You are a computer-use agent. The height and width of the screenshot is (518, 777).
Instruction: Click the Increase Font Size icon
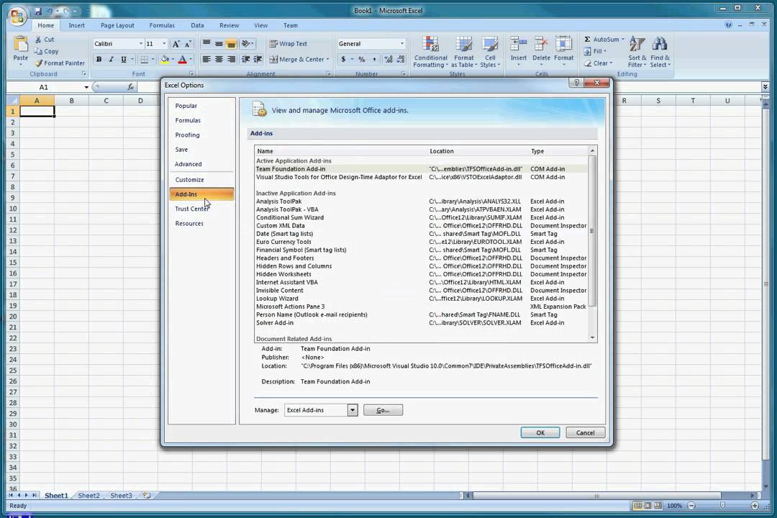(x=176, y=44)
